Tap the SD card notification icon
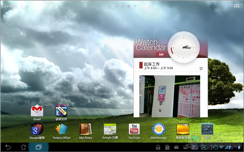Image resolution: width=244 pixels, height=152 pixels. (167, 147)
